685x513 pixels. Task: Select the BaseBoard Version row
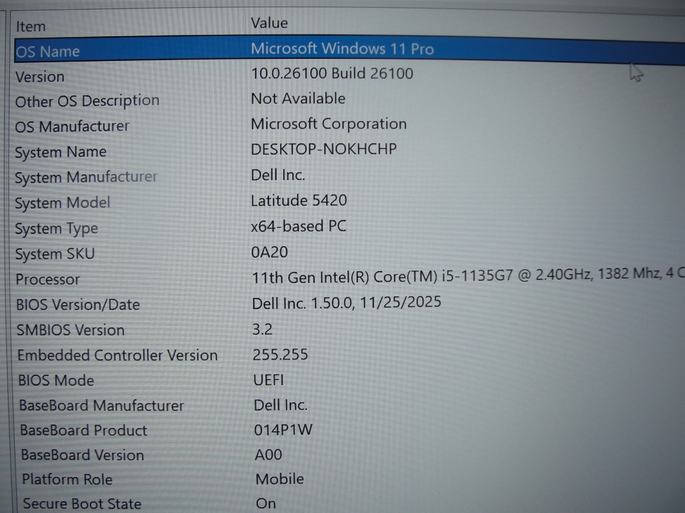click(x=83, y=455)
